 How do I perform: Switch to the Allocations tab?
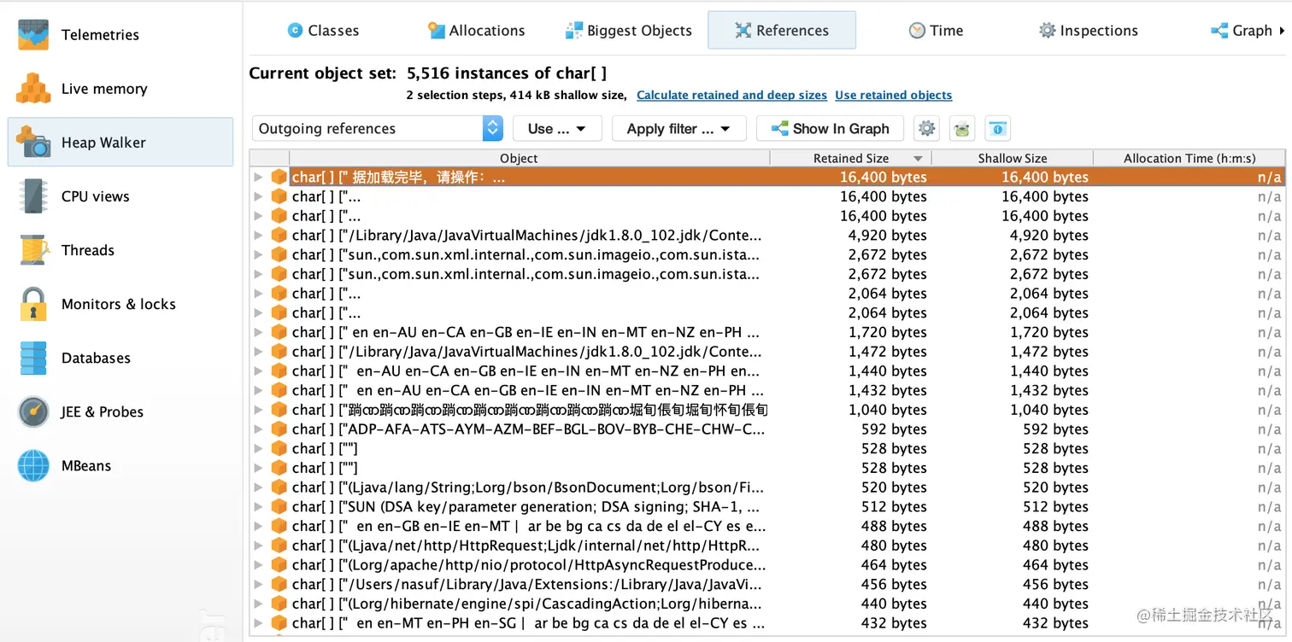click(x=476, y=31)
